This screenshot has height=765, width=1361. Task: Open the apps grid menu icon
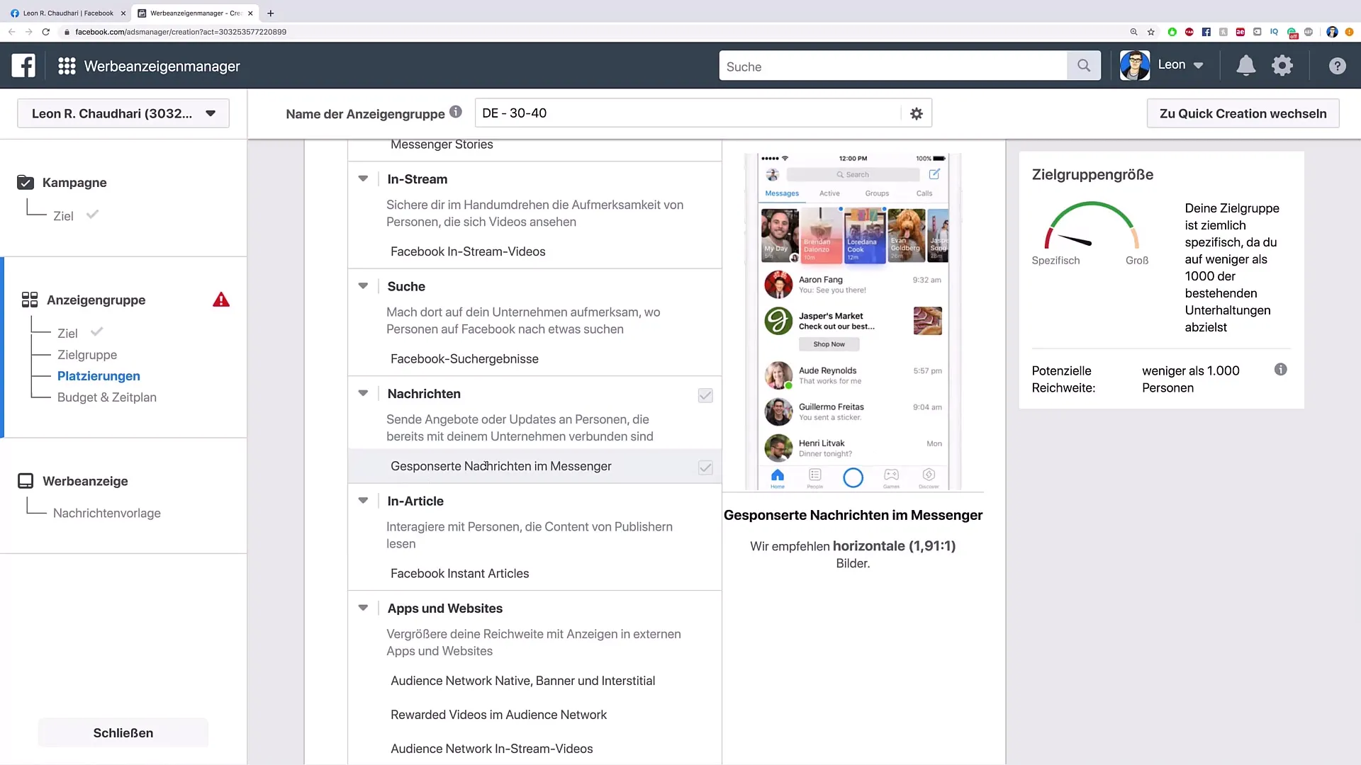click(67, 66)
